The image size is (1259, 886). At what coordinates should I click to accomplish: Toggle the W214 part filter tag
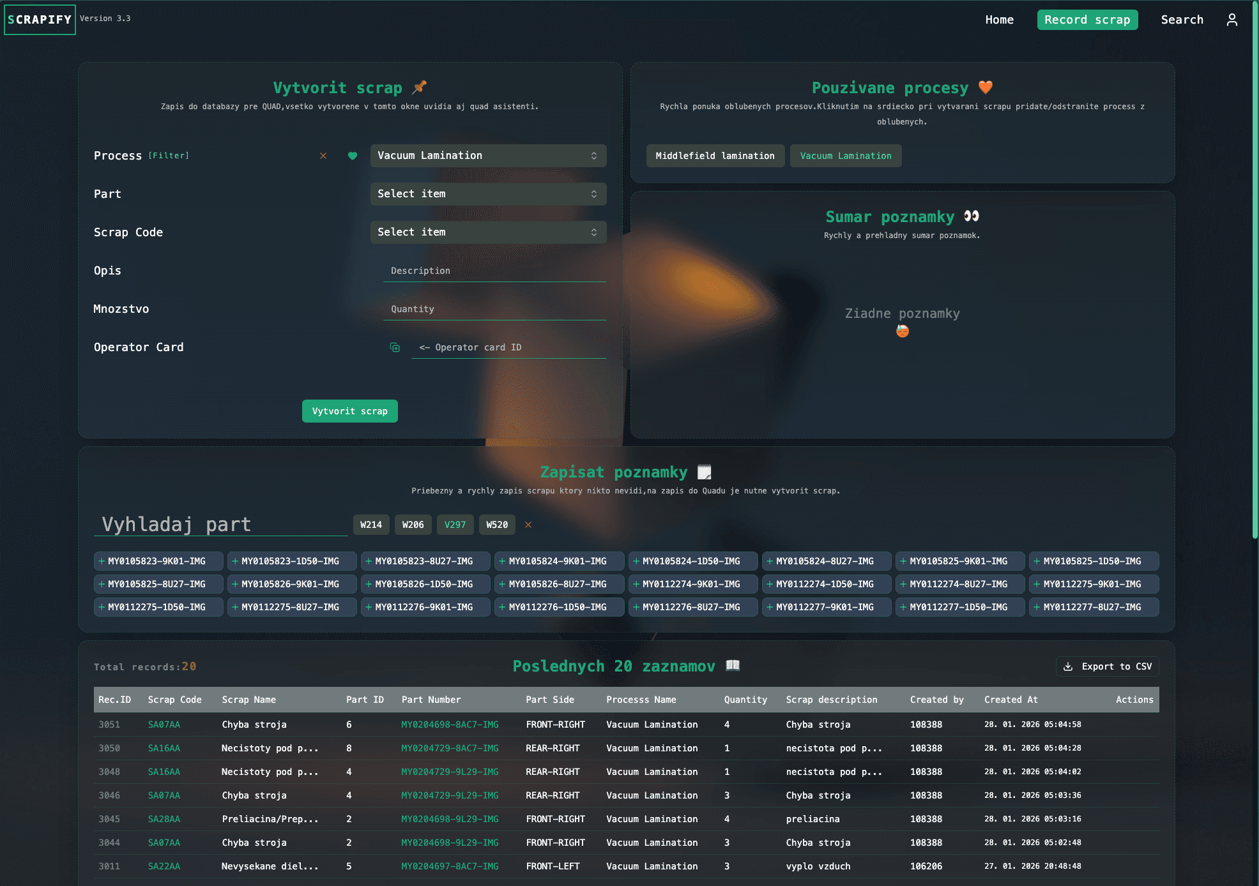click(x=370, y=525)
